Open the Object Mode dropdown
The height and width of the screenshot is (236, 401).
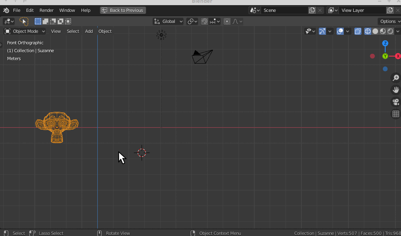pyautogui.click(x=25, y=31)
